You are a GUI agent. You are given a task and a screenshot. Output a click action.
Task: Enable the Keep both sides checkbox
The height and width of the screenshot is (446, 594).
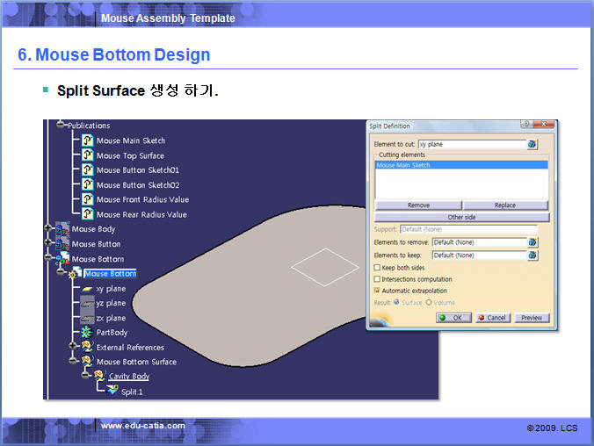tap(378, 268)
